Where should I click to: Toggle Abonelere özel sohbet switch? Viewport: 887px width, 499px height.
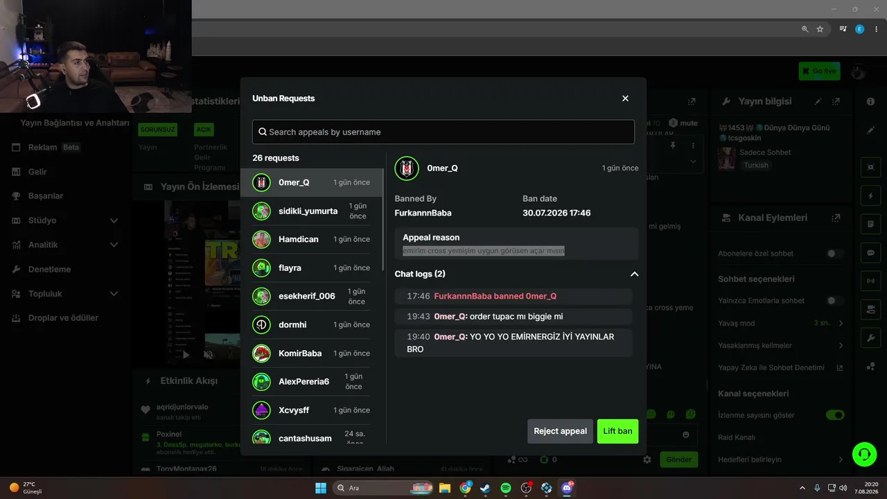pyautogui.click(x=835, y=254)
